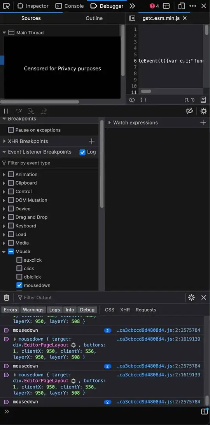
Task: Uncheck the mousedown event checkbox
Action: click(19, 285)
